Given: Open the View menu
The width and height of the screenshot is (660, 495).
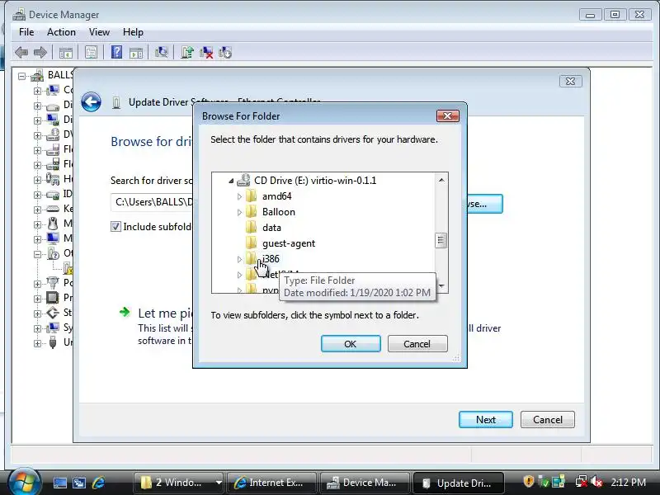Looking at the screenshot, I should 99,32.
